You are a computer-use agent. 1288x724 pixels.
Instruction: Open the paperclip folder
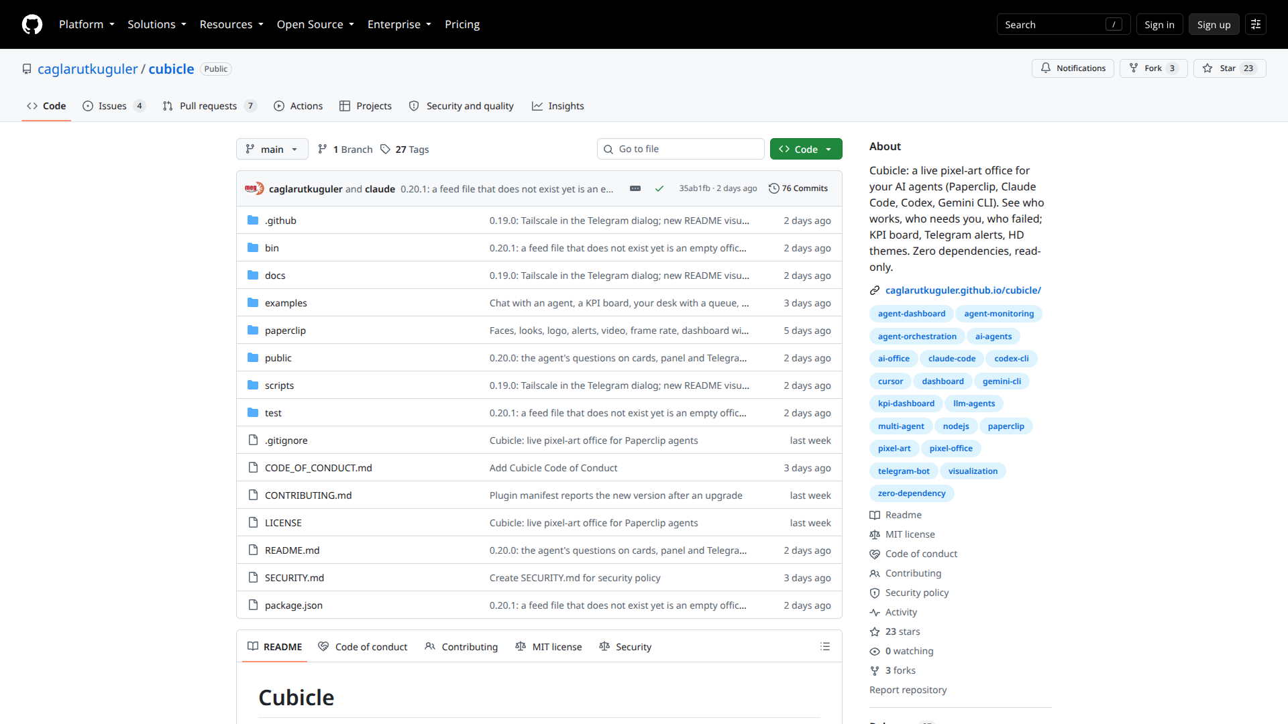pyautogui.click(x=285, y=330)
